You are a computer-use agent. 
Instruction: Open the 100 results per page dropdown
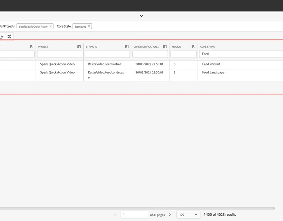click(188, 215)
